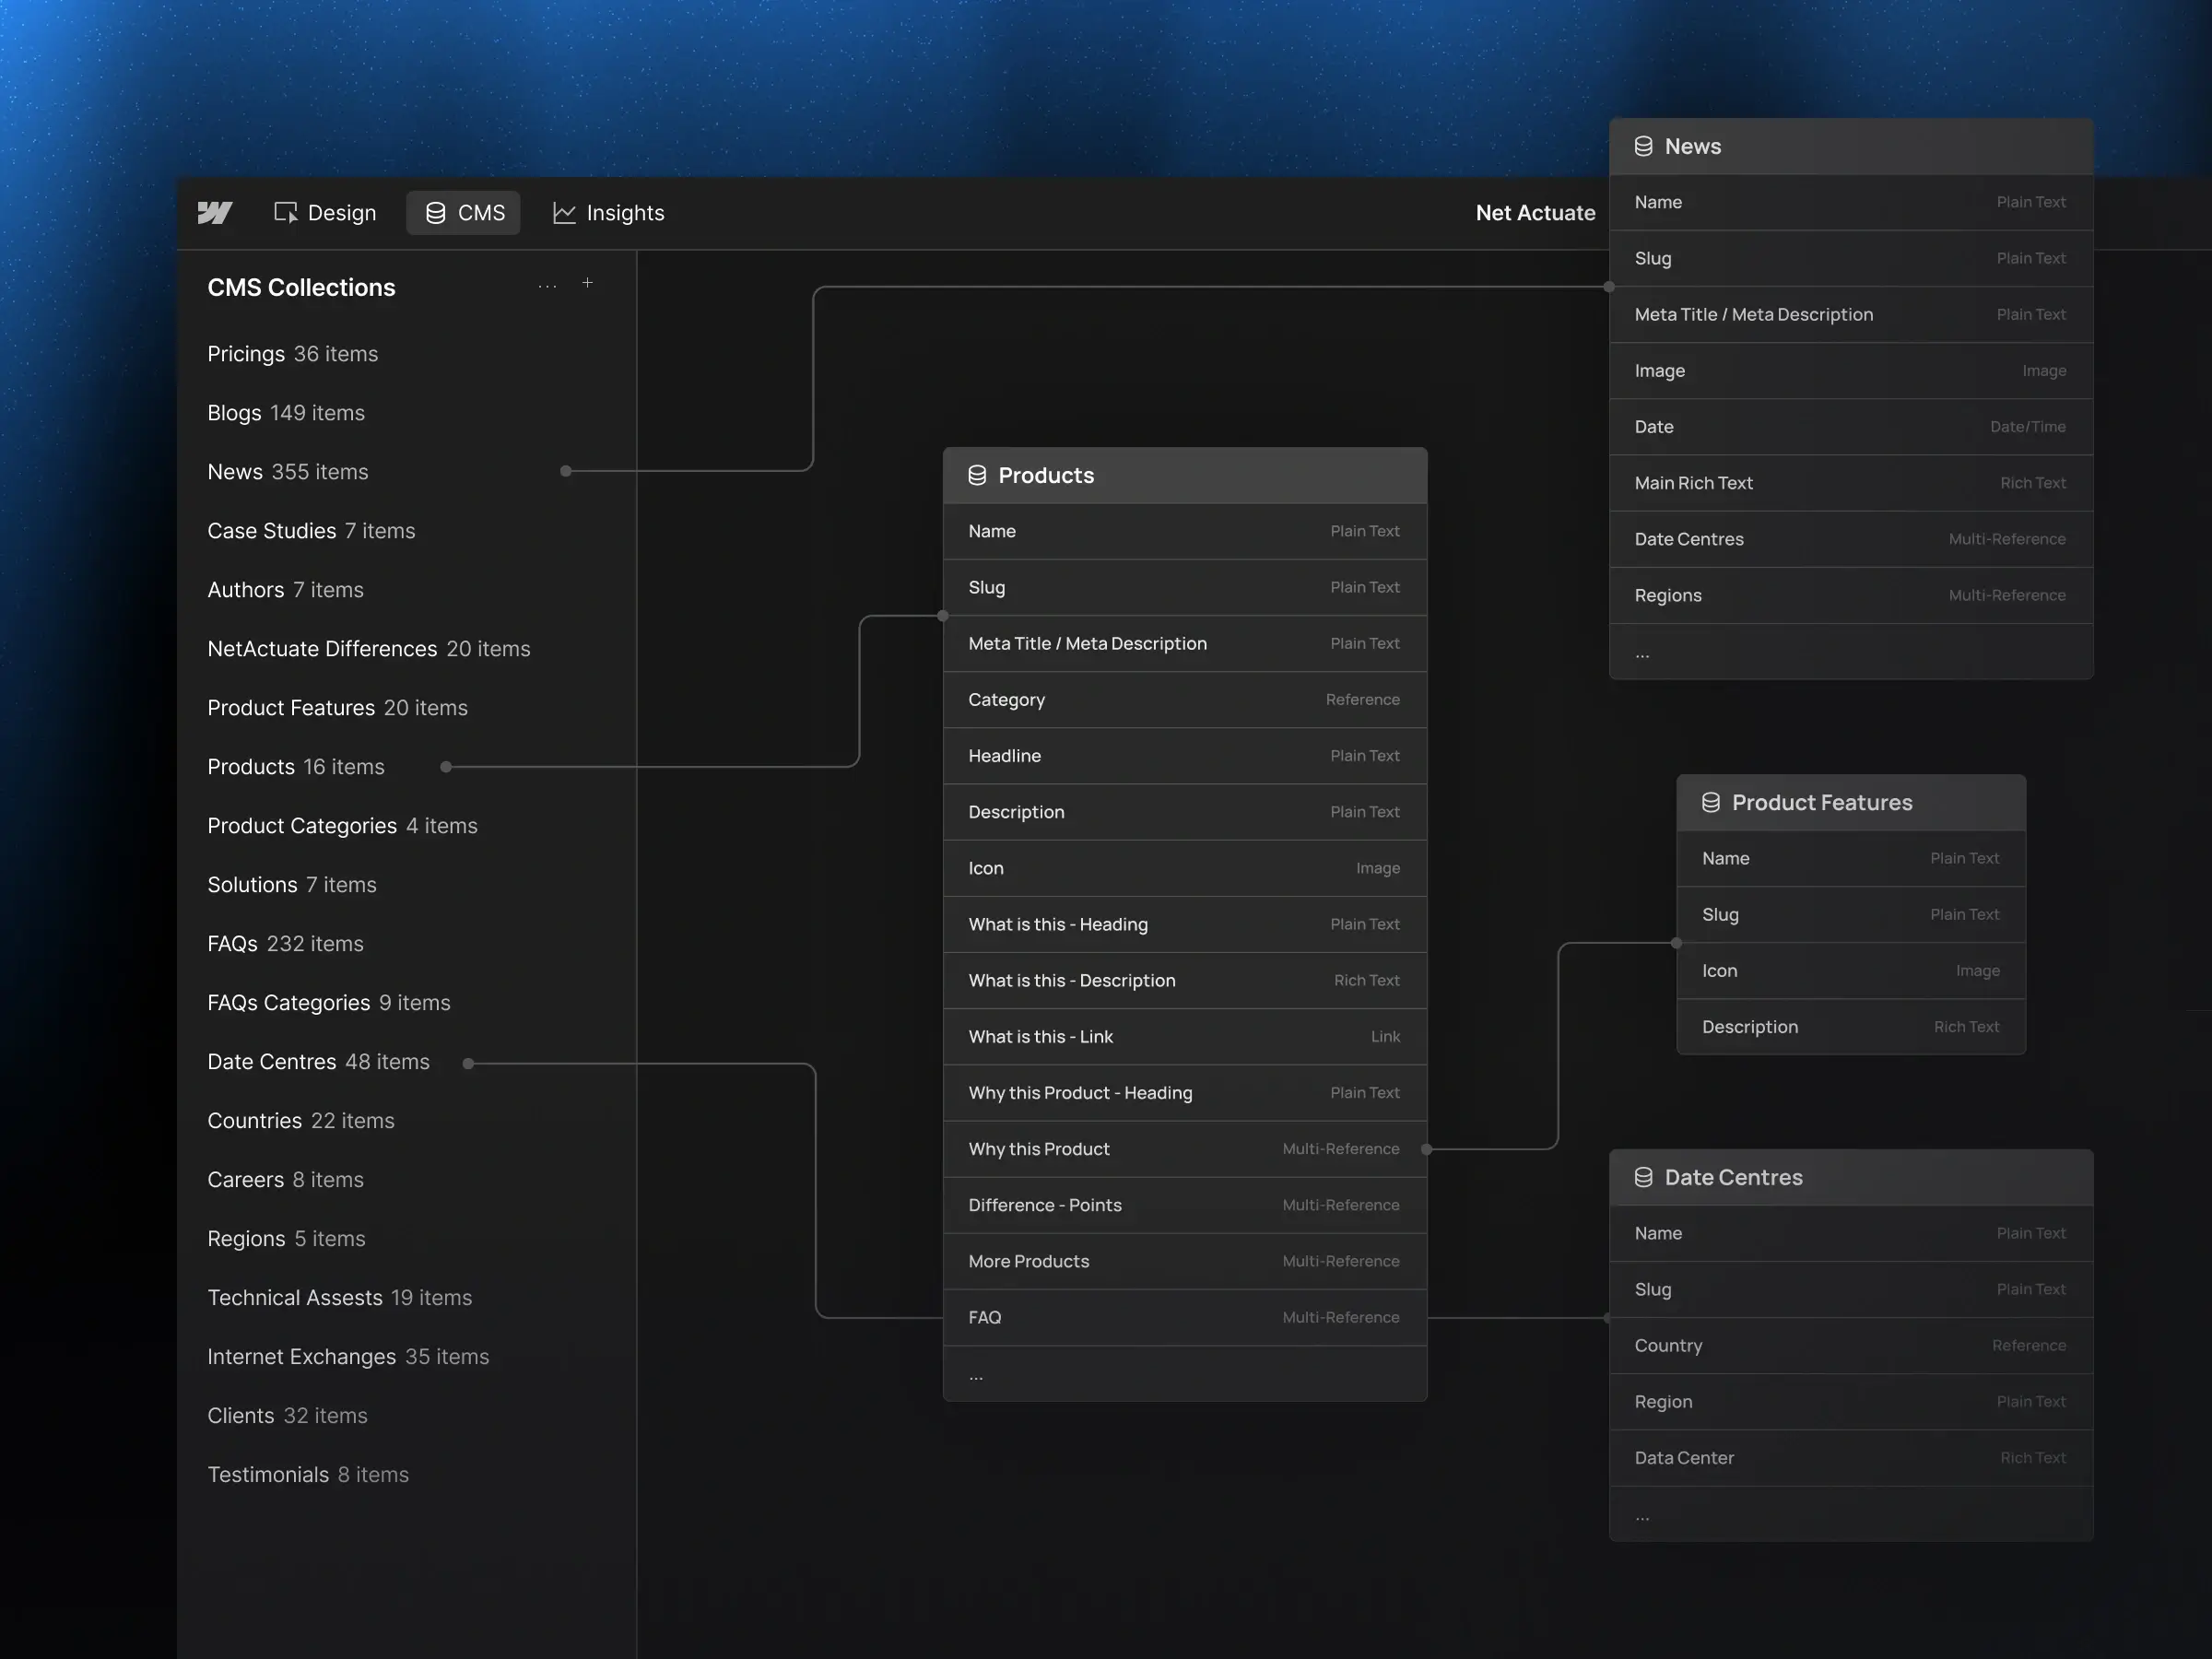The width and height of the screenshot is (2212, 1659).
Task: Click the Icon field in Products card
Action: [x=1185, y=868]
